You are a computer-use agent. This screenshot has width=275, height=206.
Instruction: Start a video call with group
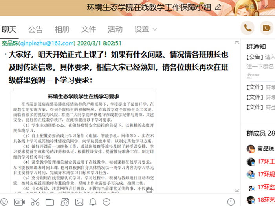[267, 28]
